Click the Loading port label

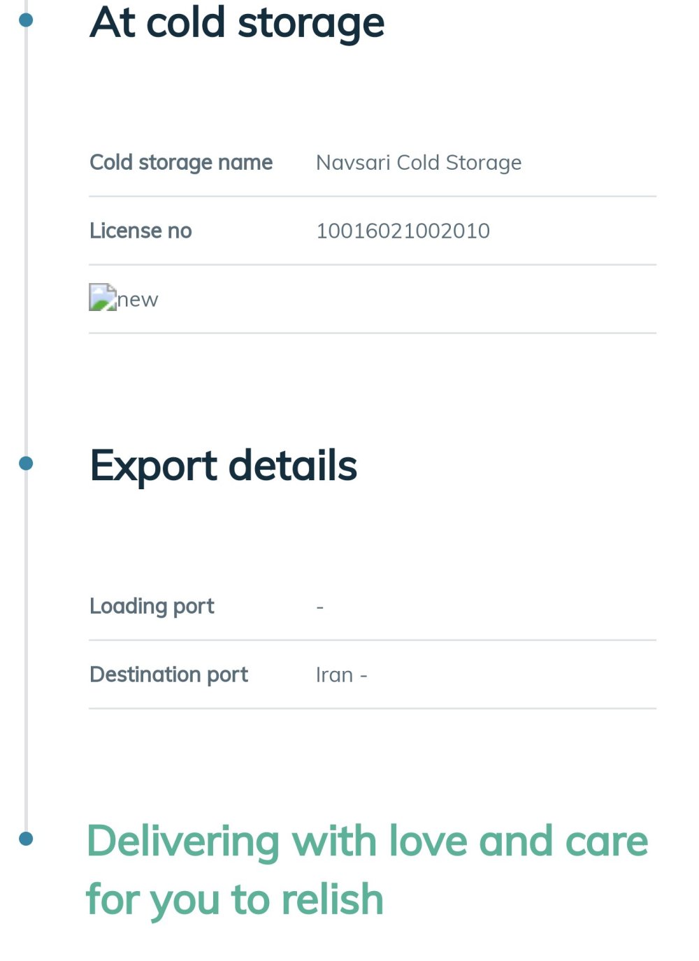pos(152,606)
